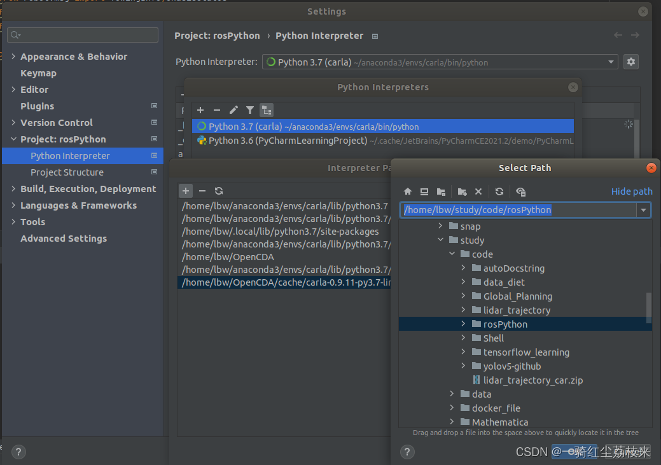
Task: Select data_diet folder
Action: 504,282
